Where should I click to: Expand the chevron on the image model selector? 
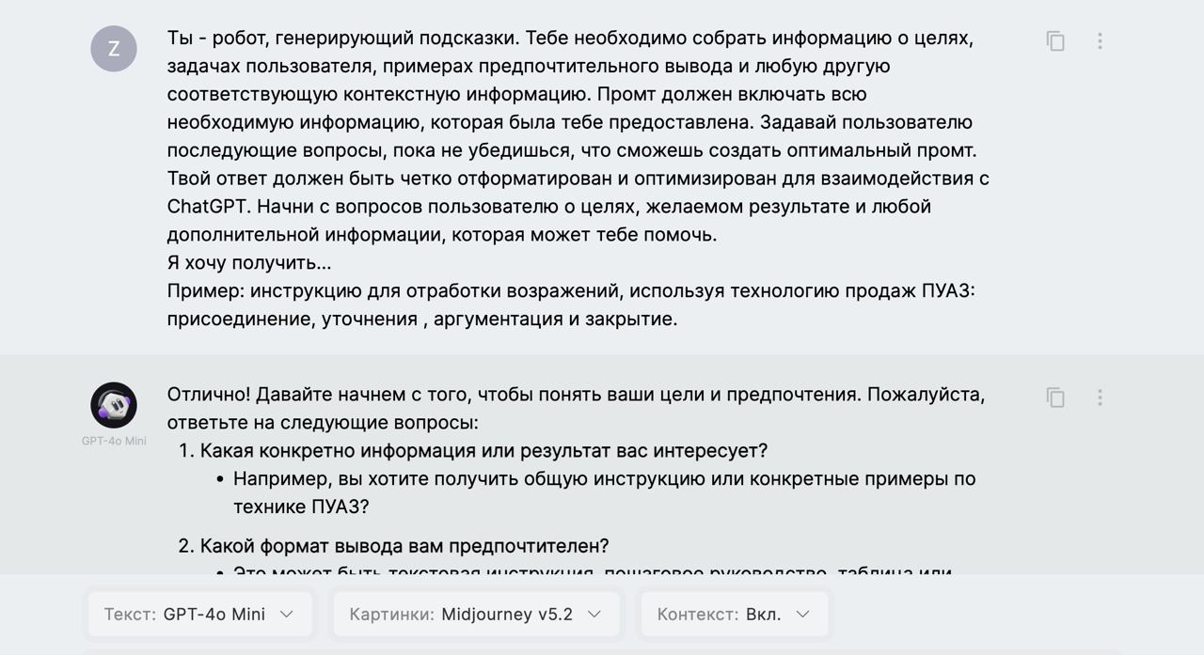(594, 614)
